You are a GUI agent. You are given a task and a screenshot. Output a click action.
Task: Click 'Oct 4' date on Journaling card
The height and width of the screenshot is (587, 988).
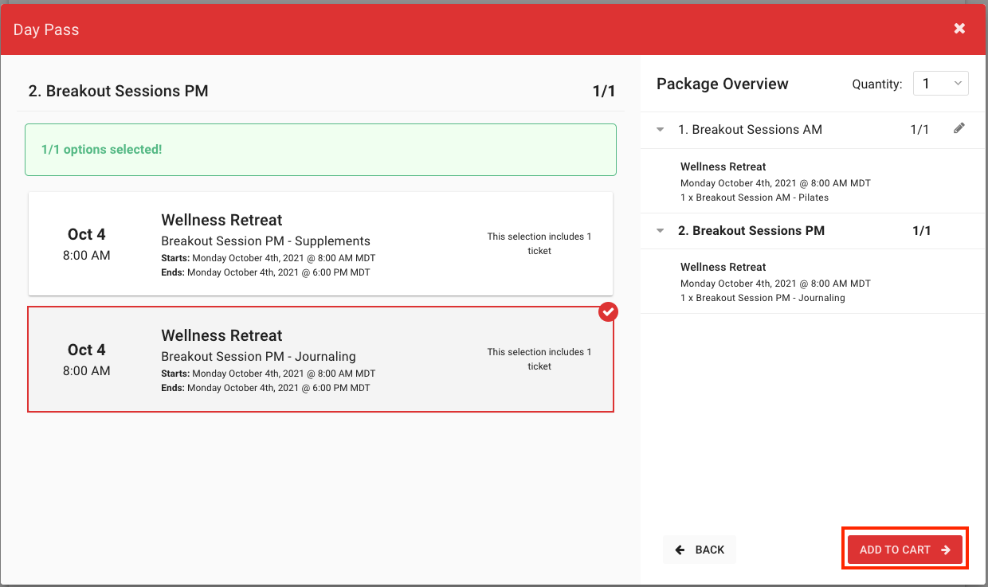[x=87, y=350]
